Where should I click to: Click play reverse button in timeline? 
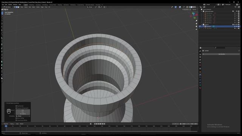[99, 124]
